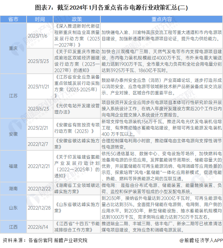Click the '重庆' province cell
The height and width of the screenshot is (248, 223).
pyautogui.click(x=13, y=48)
